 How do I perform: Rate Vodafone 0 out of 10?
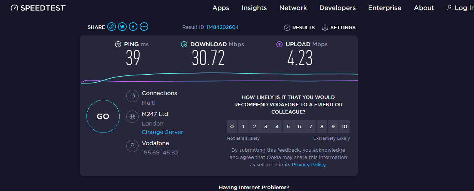click(x=232, y=126)
